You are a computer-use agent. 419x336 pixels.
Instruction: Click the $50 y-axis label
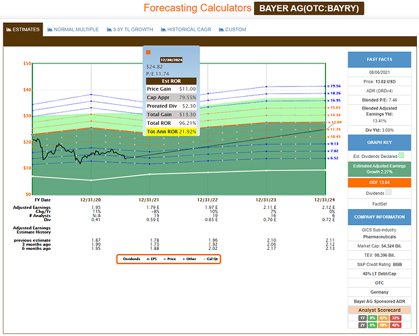tap(27, 63)
